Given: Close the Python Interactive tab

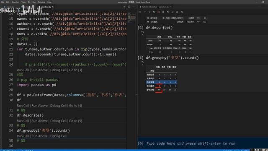Looking at the screenshot, I should tap(170, 7).
